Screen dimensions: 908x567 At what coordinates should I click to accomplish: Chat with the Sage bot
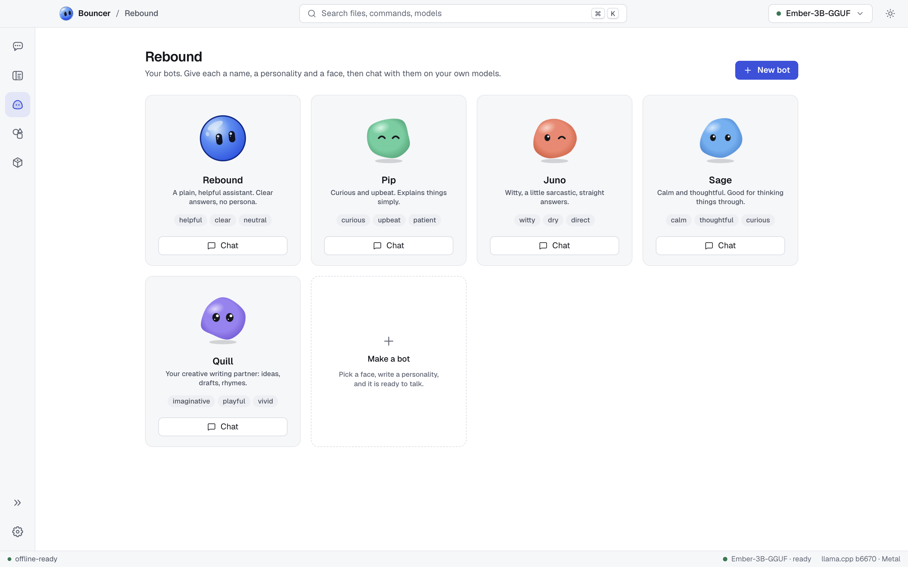[720, 246]
